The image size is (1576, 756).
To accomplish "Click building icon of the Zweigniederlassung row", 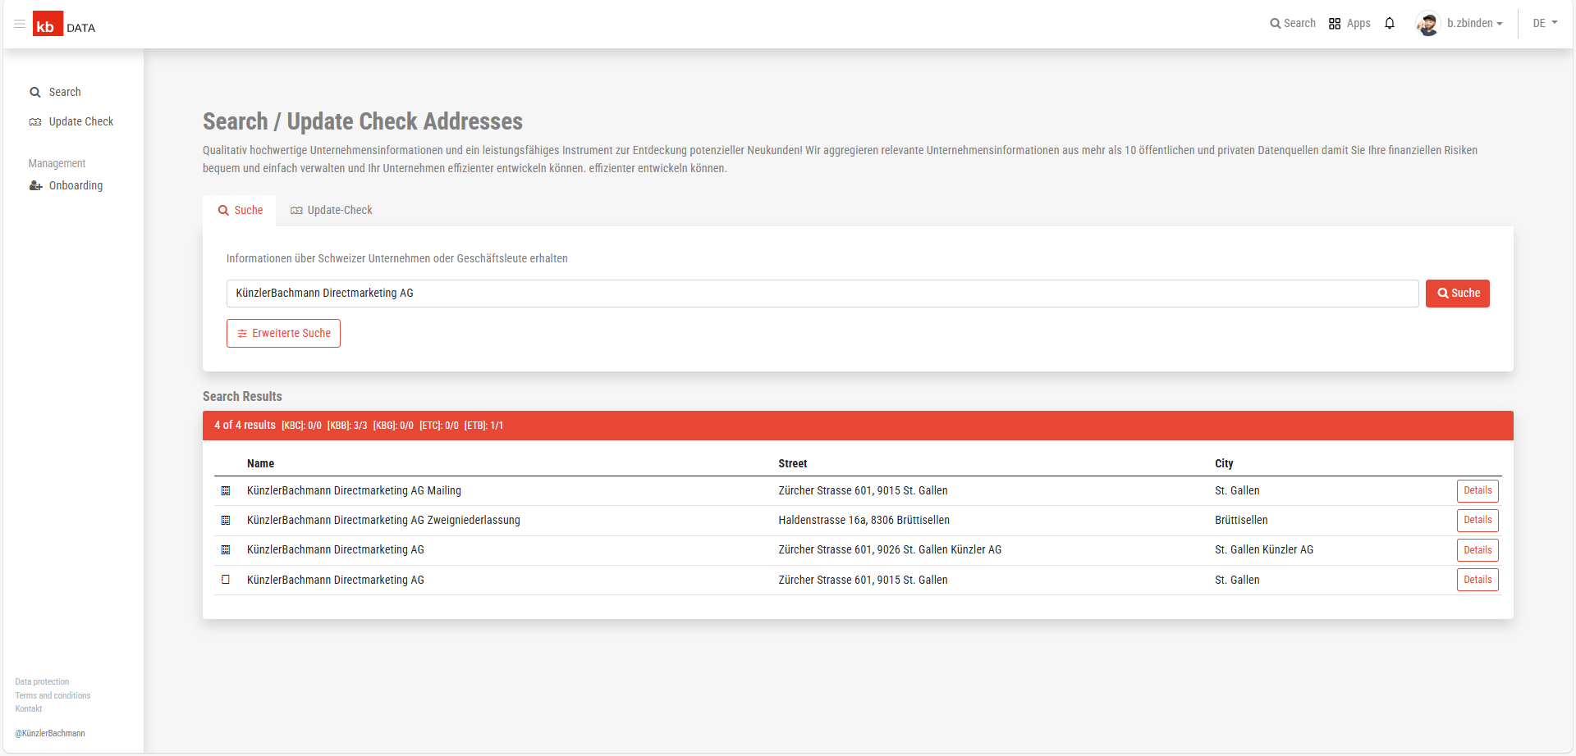I will tap(226, 521).
